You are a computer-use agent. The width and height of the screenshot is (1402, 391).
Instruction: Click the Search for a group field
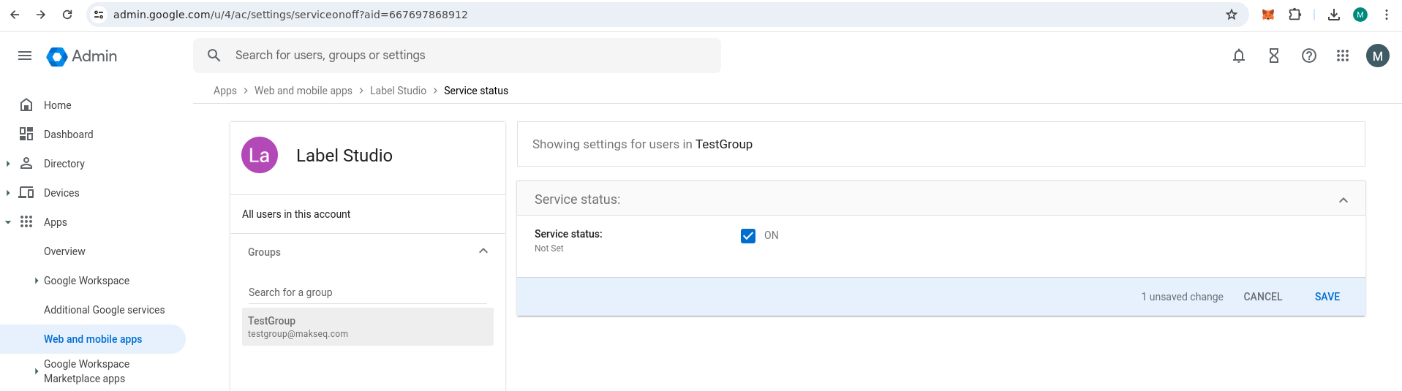367,292
